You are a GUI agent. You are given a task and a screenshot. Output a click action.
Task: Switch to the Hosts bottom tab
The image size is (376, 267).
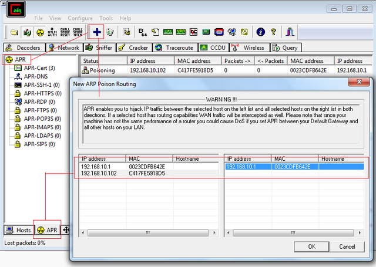(19, 230)
